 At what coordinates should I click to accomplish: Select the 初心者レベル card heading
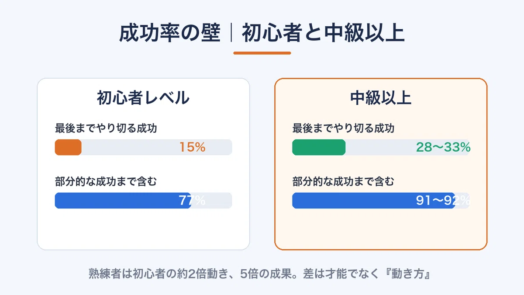[143, 97]
